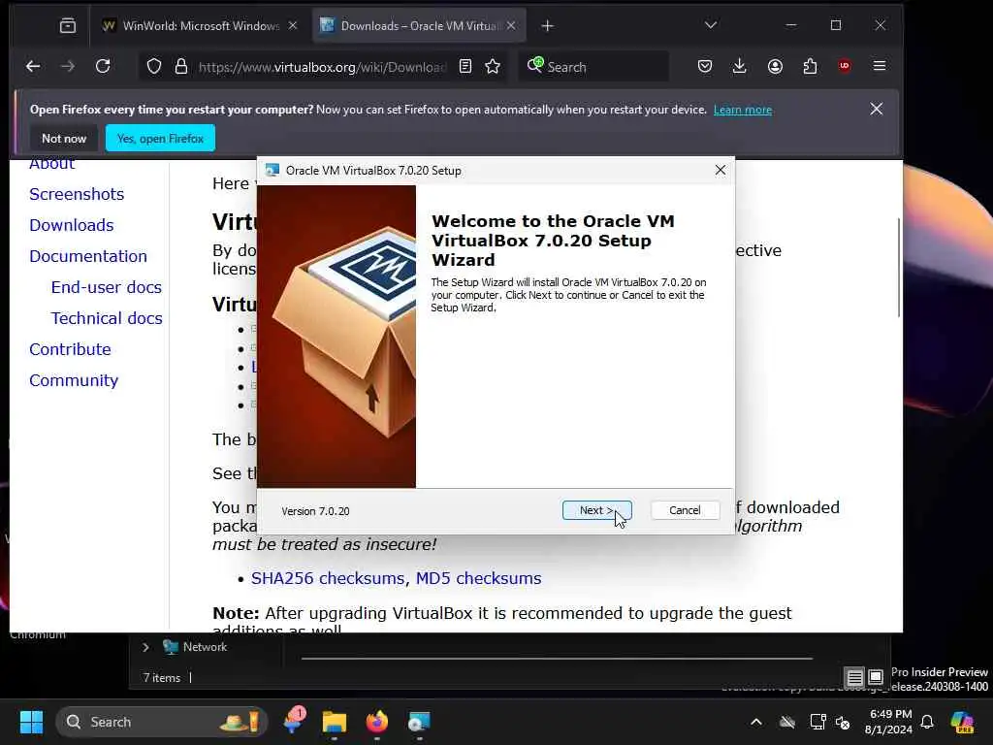Open the Learn more link
The image size is (993, 745).
[743, 110]
